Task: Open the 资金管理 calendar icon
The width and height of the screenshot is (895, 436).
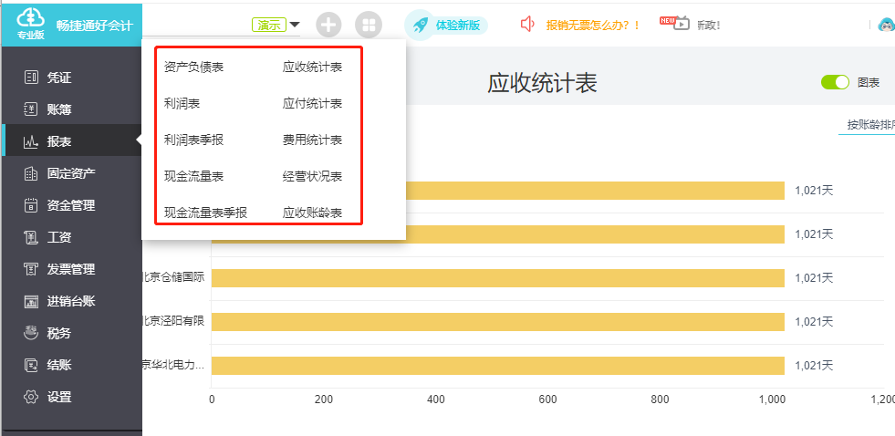Action: click(31, 205)
